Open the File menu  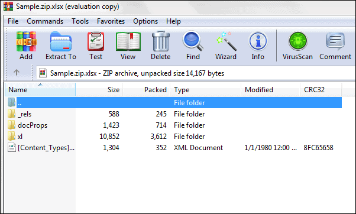[x=13, y=21]
